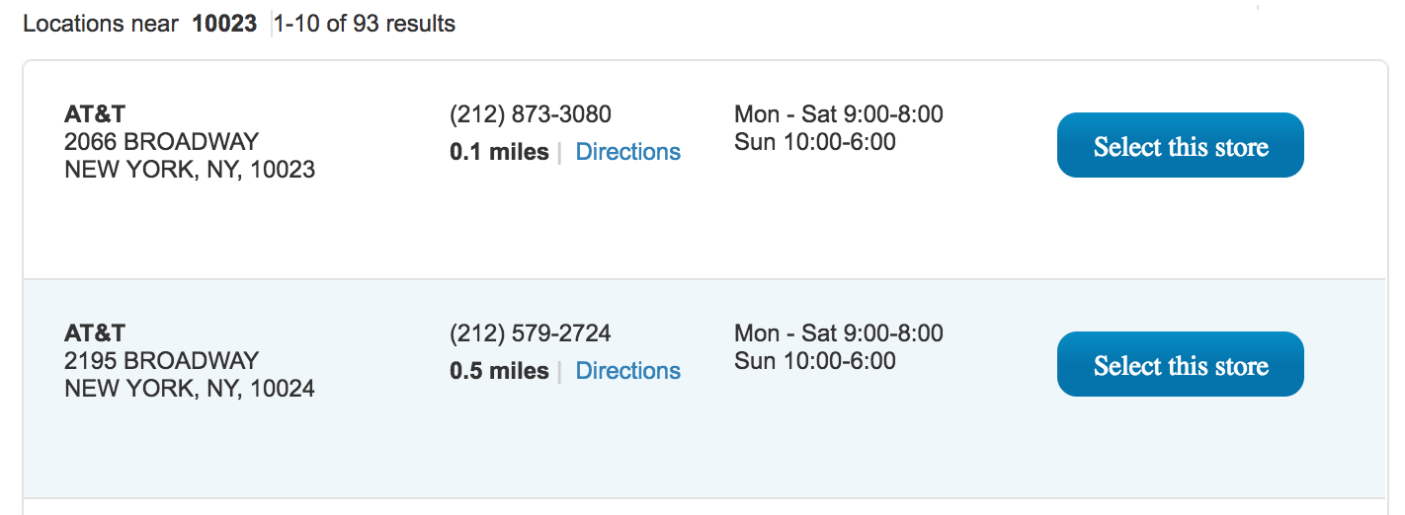Click Sunday hours for 2066 Broadway store
Viewport: 1405px width, 515px height.
click(814, 142)
